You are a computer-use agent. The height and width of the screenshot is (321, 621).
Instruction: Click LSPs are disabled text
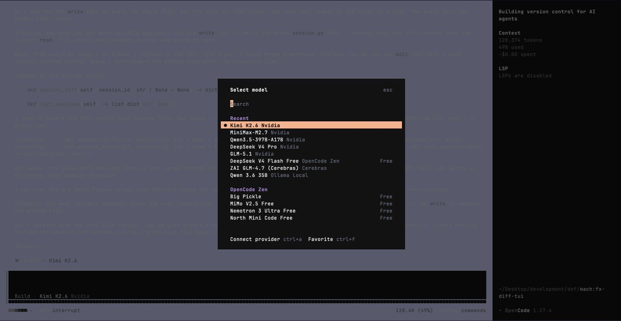pos(525,76)
